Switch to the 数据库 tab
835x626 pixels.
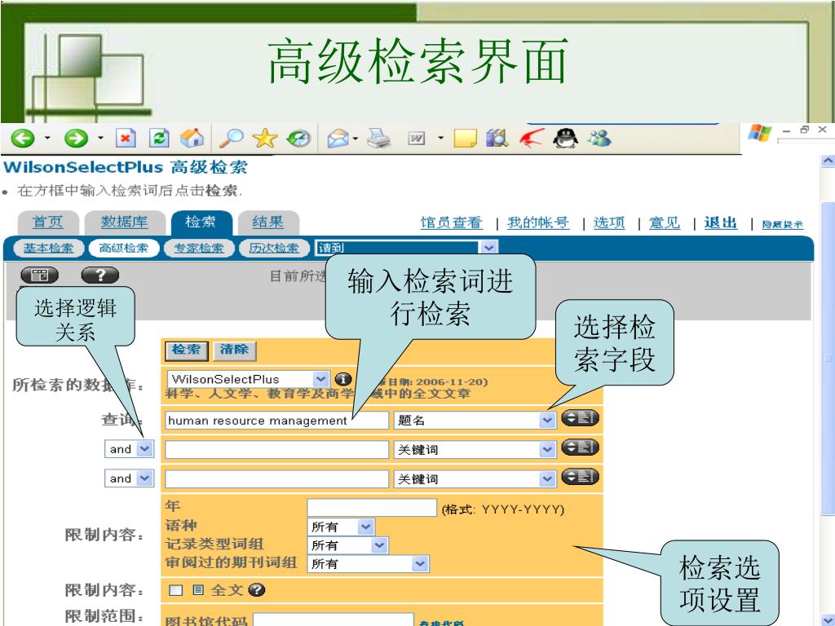coord(124,223)
